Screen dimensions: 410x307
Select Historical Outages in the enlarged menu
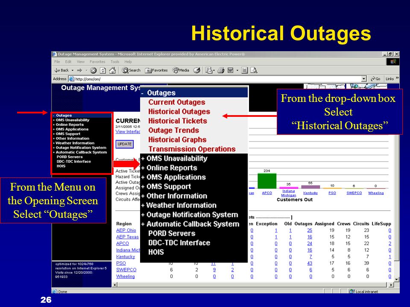point(179,111)
